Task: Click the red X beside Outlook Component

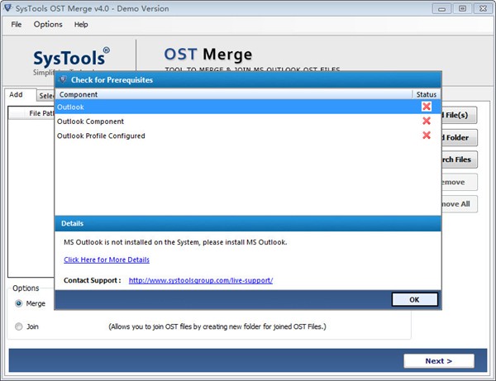Action: pos(427,121)
